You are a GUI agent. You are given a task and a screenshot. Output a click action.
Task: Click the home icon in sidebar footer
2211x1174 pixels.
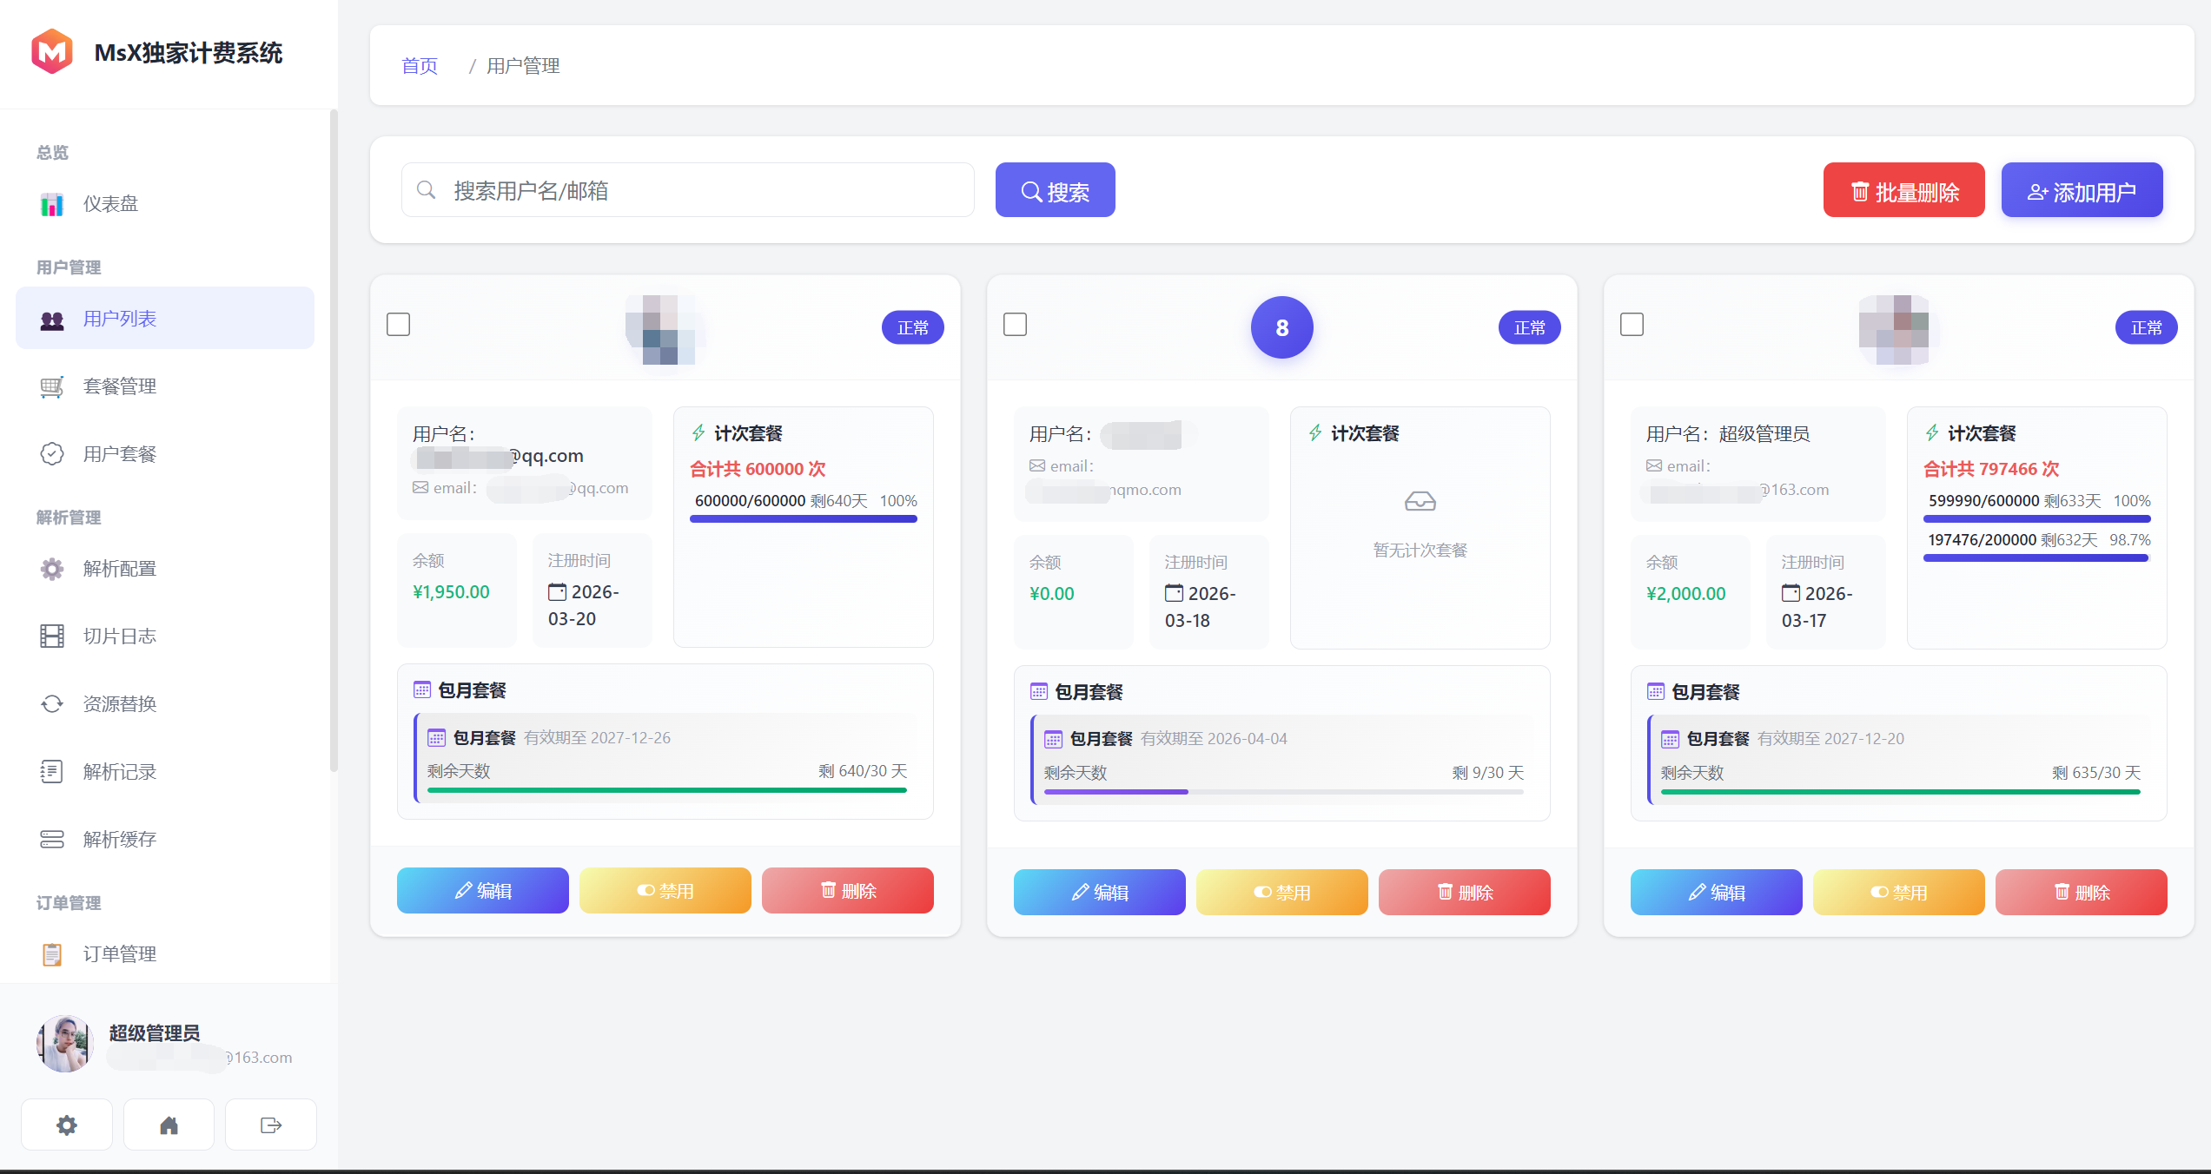[169, 1125]
